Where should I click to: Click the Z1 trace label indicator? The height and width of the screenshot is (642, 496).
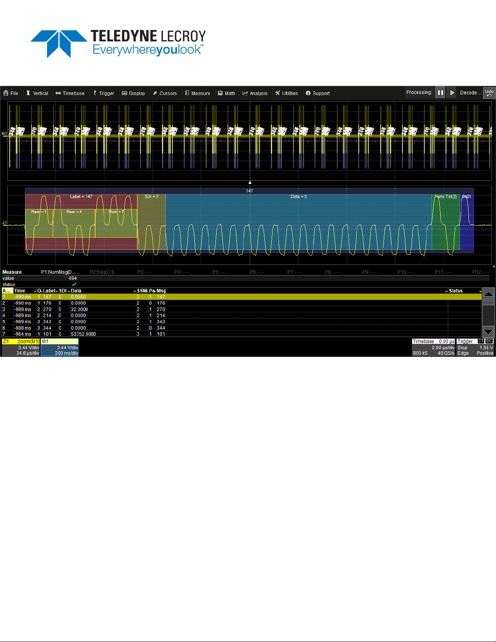point(4,223)
